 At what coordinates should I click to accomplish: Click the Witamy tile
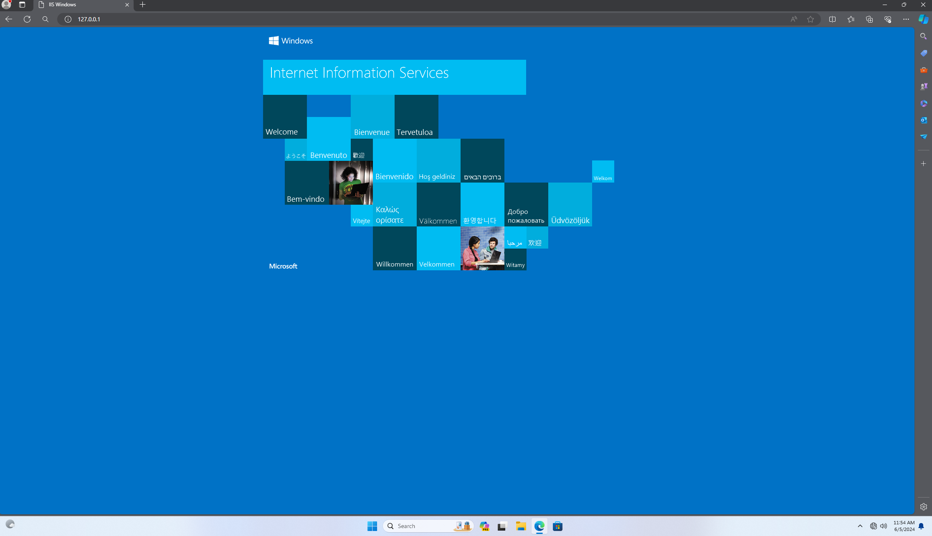pyautogui.click(x=515, y=259)
